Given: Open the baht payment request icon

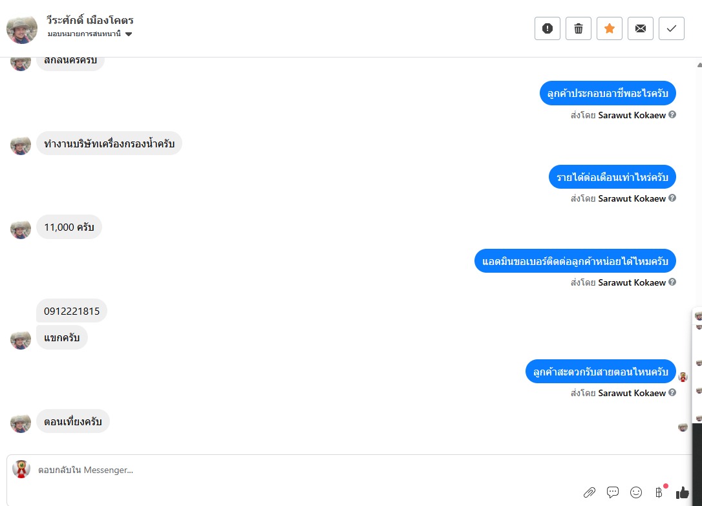Looking at the screenshot, I should [659, 492].
